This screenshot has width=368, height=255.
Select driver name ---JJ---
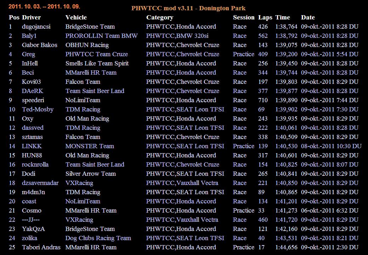click(31, 220)
